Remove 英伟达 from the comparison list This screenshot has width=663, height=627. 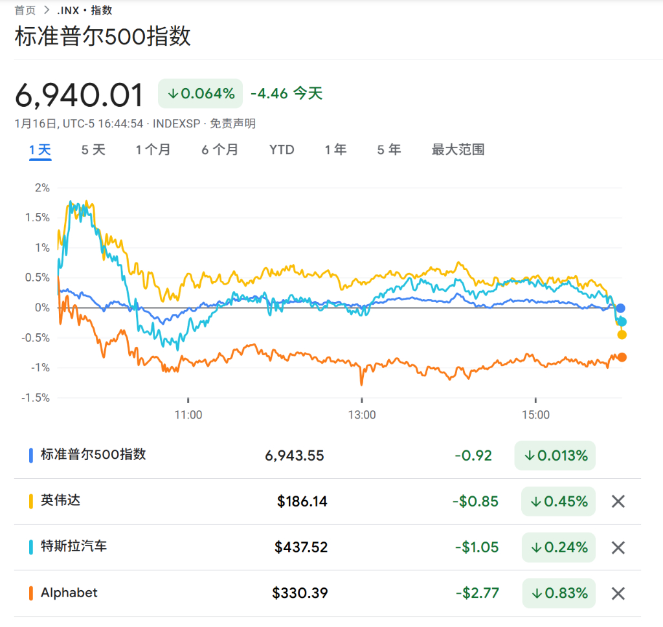click(x=618, y=501)
